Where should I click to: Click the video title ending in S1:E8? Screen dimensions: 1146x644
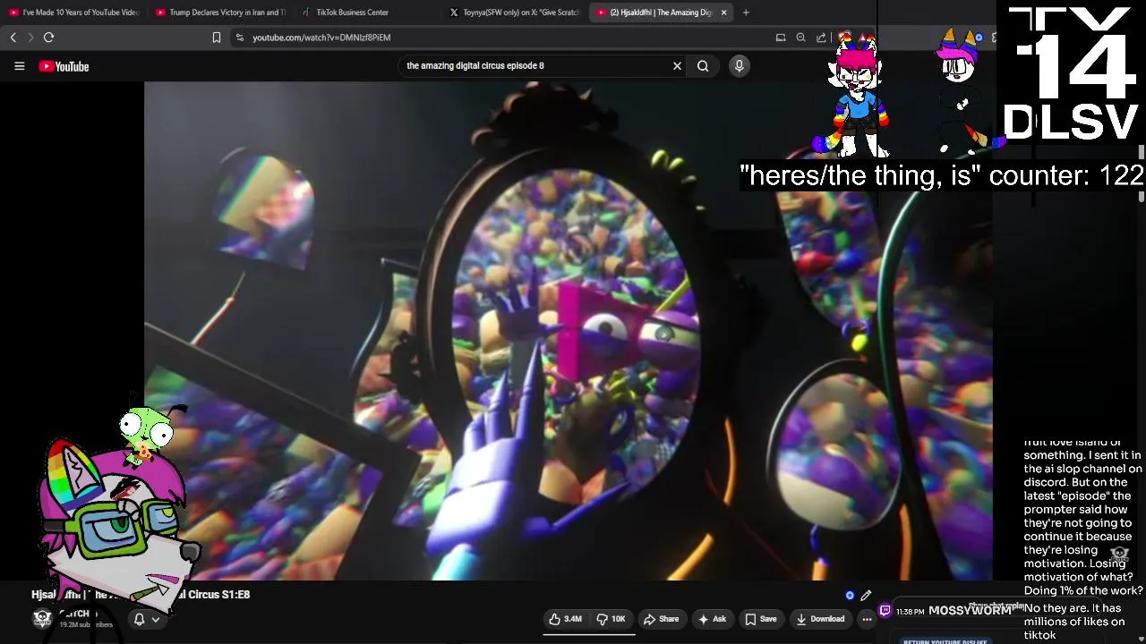pos(141,595)
